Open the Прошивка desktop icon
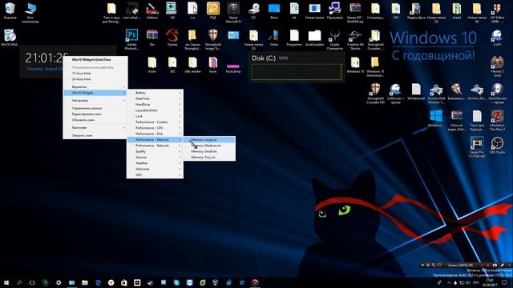Screen dimensions: 513x288 click(335, 10)
